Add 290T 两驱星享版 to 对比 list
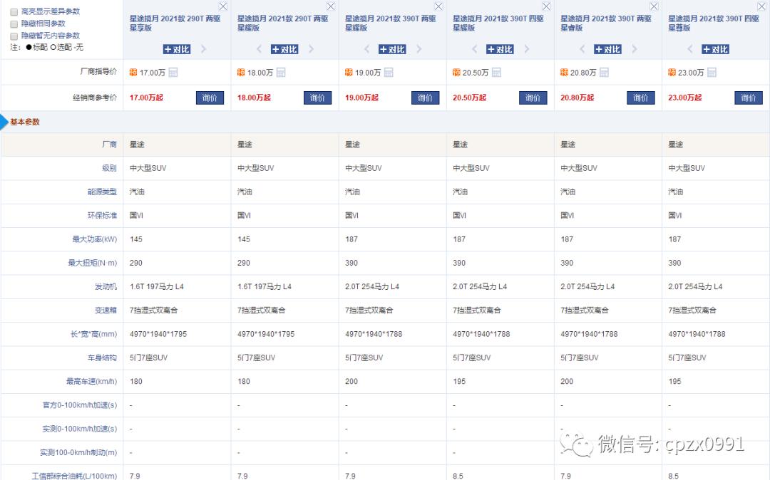Screen dimensions: 770x480 tap(177, 49)
